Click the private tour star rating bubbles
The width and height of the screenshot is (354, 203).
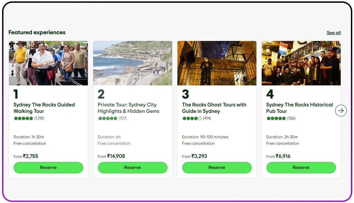point(108,119)
